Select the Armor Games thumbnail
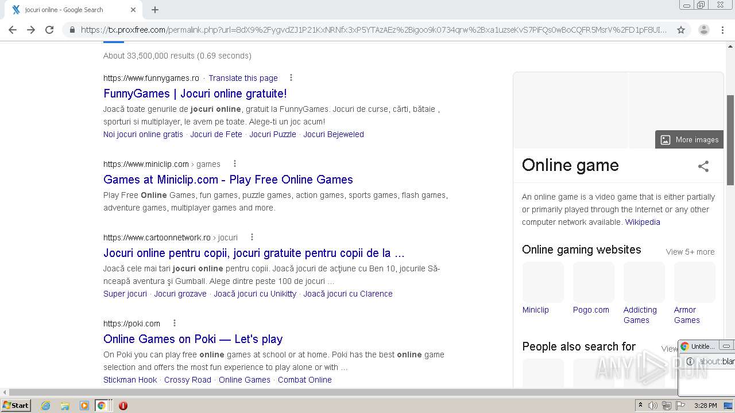735x413 pixels. tap(695, 282)
